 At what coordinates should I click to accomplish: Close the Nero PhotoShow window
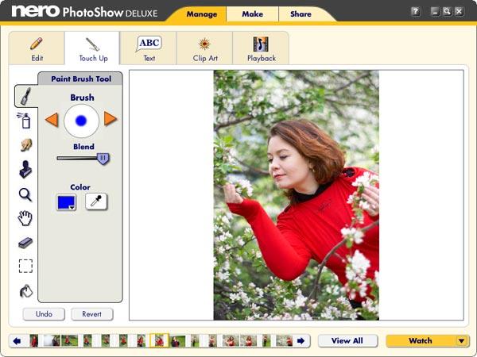(459, 12)
